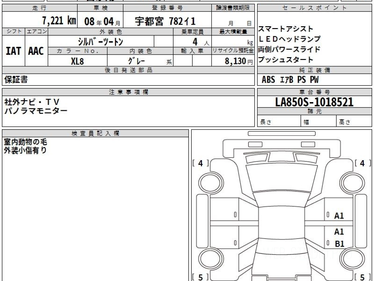Click the 乗車定員 header
374x281 pixels.
pyautogui.click(x=192, y=32)
